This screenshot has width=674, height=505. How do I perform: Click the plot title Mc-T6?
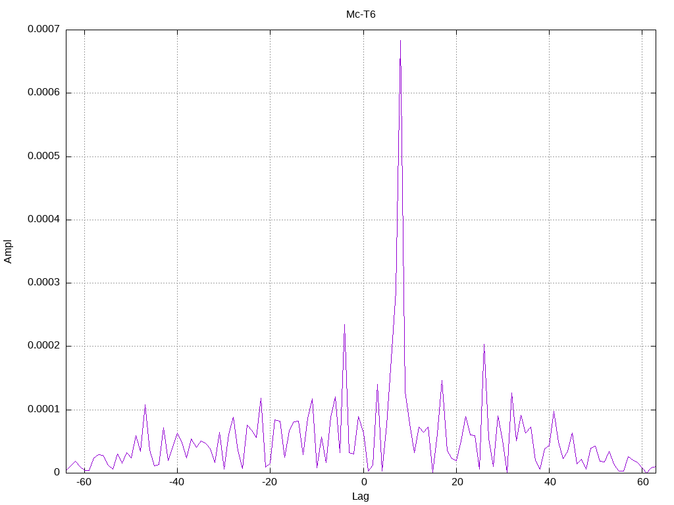tap(361, 14)
